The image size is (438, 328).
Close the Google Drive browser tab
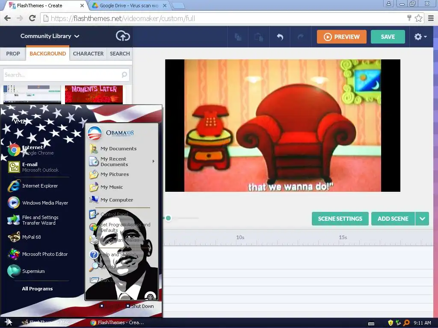[165, 6]
